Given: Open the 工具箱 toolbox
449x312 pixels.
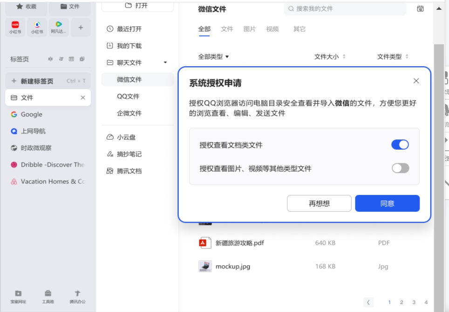Looking at the screenshot, I should (48, 297).
